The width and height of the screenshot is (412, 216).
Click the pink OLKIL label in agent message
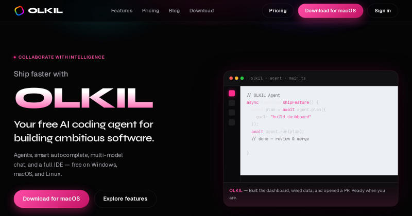click(236, 190)
